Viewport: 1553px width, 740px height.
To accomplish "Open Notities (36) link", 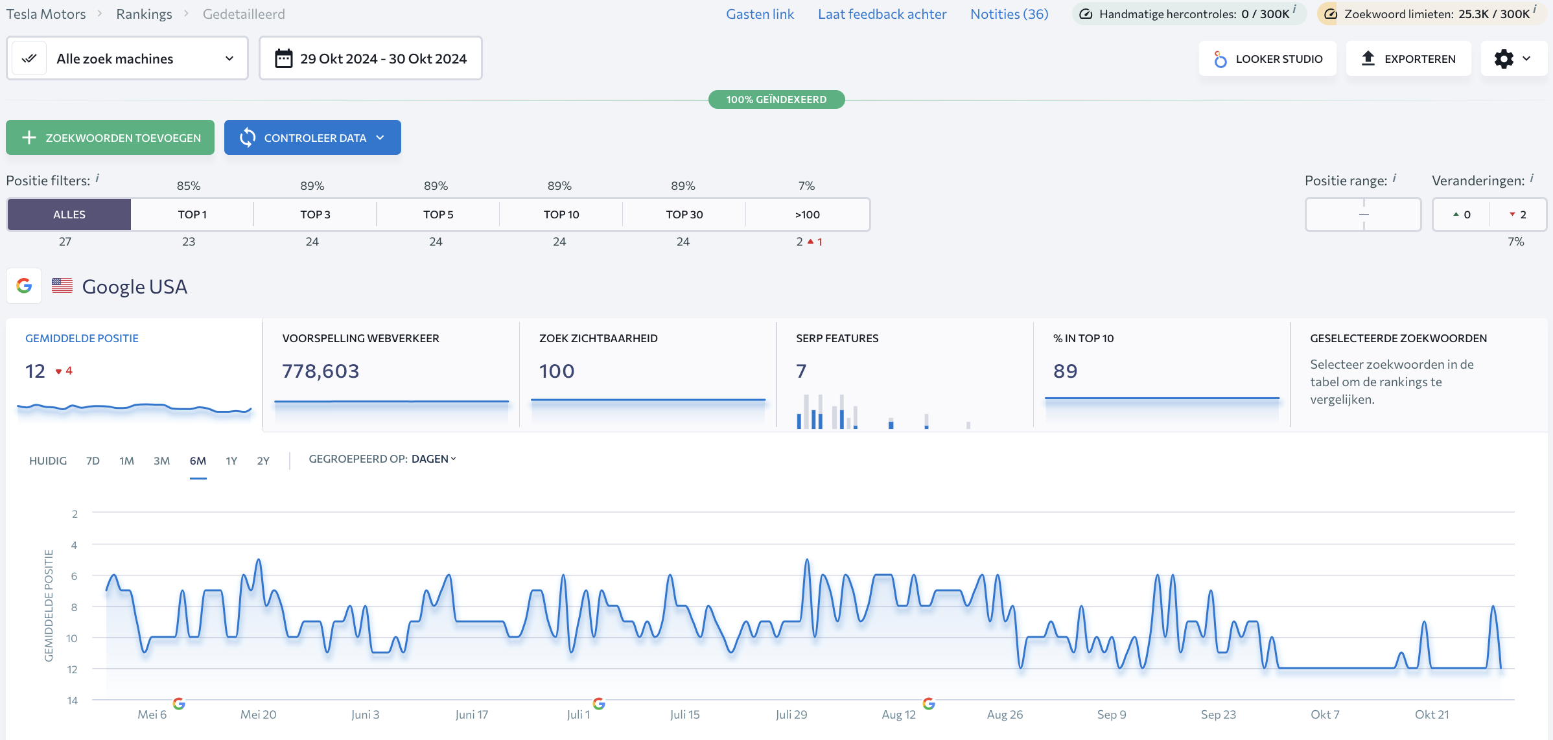I will point(1009,14).
